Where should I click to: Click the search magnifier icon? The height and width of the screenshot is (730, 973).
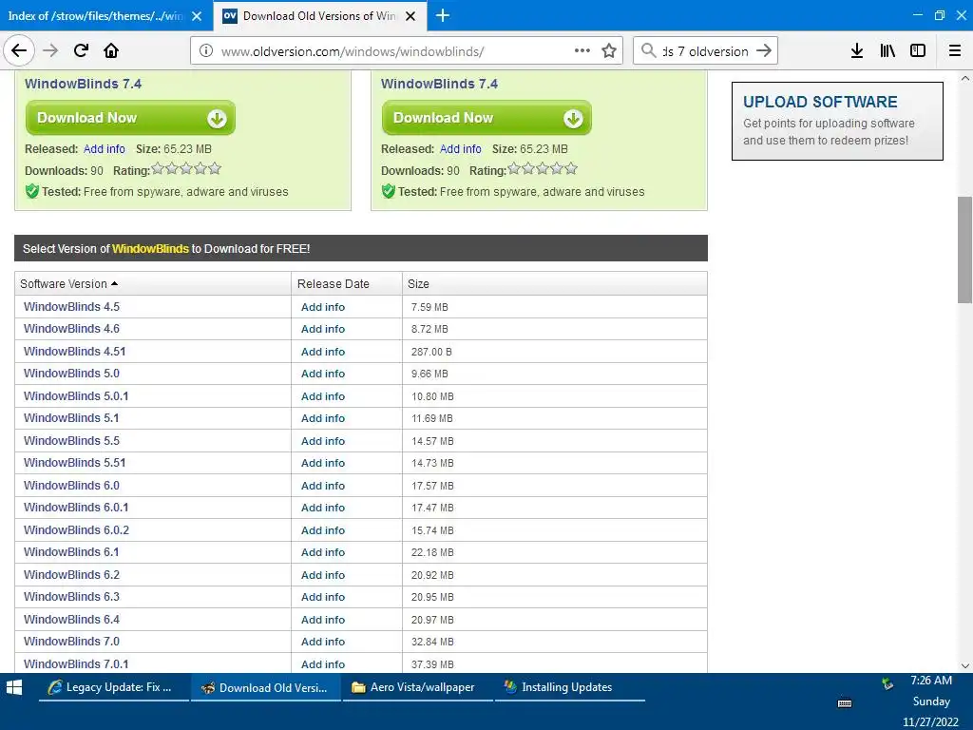[x=648, y=51]
